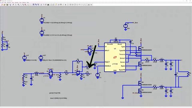Open the Control Panel hammer icon
The height and width of the screenshot is (108, 192).
pos(10,5)
